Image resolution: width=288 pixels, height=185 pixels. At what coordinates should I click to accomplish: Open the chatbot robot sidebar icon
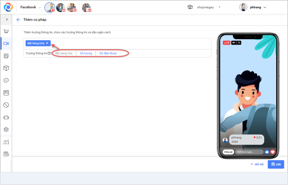pos(6,117)
